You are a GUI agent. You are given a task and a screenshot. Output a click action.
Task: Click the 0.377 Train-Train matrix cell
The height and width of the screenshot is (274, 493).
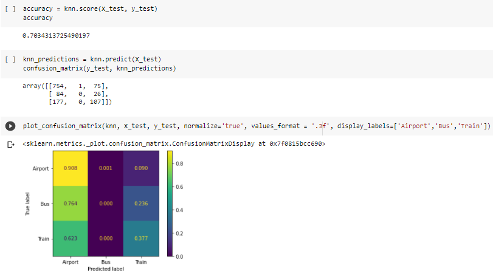(x=140, y=239)
